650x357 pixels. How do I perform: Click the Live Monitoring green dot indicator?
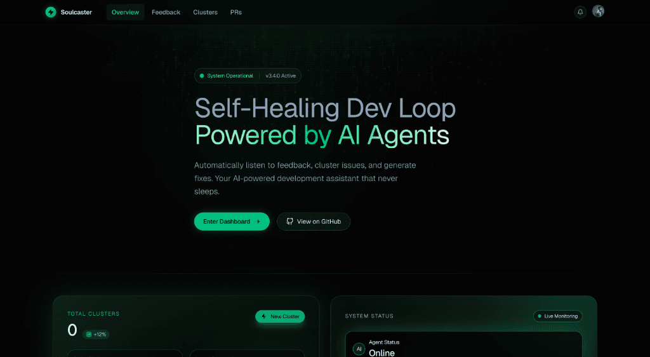click(x=540, y=316)
